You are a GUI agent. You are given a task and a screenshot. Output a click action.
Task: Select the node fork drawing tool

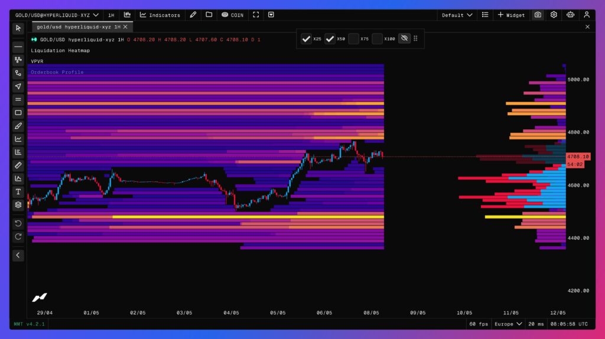18,60
